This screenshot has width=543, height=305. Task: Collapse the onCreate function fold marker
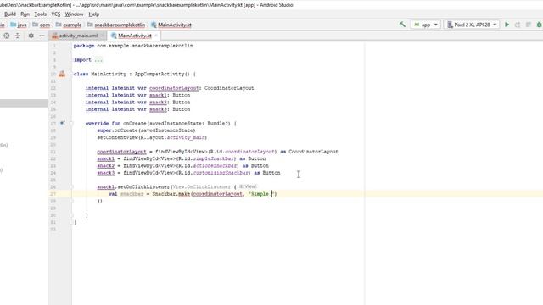coord(71,124)
